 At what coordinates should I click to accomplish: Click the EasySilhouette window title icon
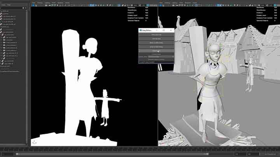pyautogui.click(x=140, y=30)
